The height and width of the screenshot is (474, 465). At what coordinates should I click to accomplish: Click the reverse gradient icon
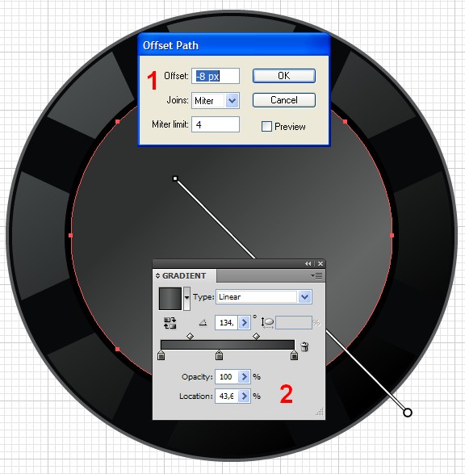click(170, 323)
